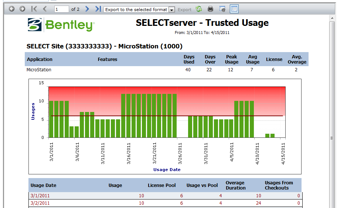Click the 3/16/2011 chart axis label
Screen dimensions: 337x208
[x=129, y=153]
